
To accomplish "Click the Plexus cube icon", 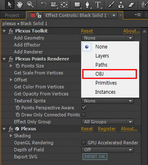I will (17, 129).
